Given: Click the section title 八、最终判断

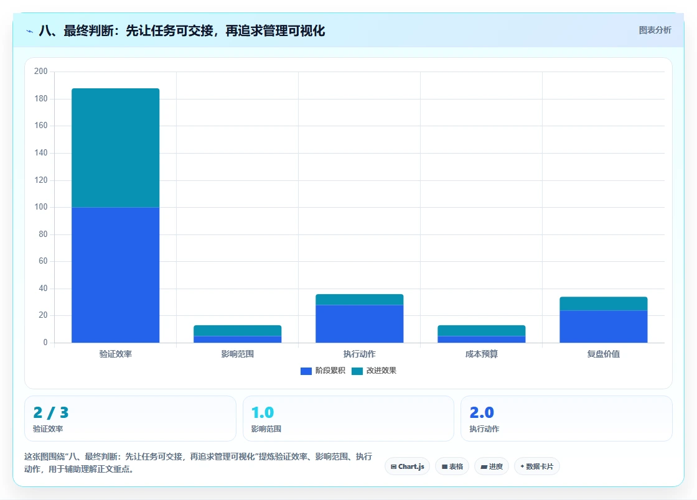Looking at the screenshot, I should click(182, 30).
